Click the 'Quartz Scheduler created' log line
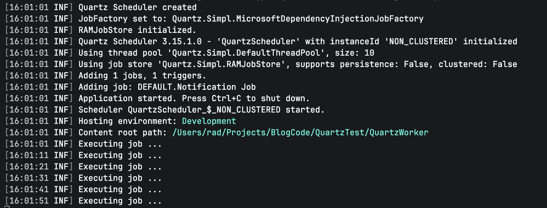 (137, 7)
